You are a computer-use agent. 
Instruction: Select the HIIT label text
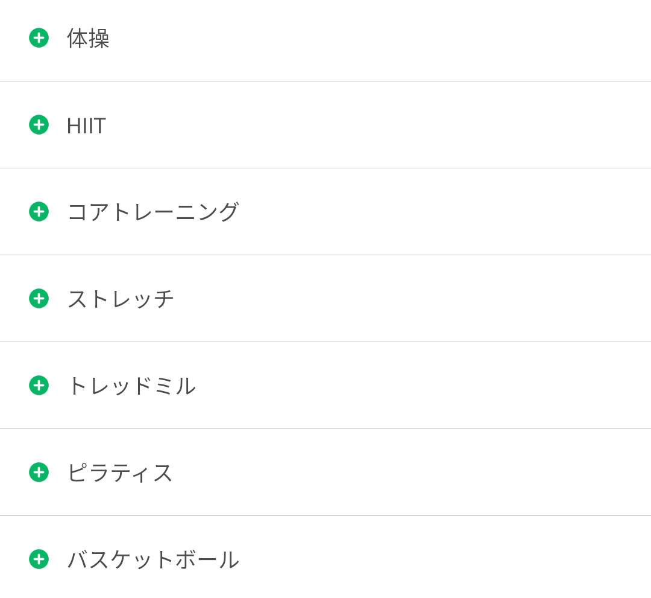coord(86,126)
